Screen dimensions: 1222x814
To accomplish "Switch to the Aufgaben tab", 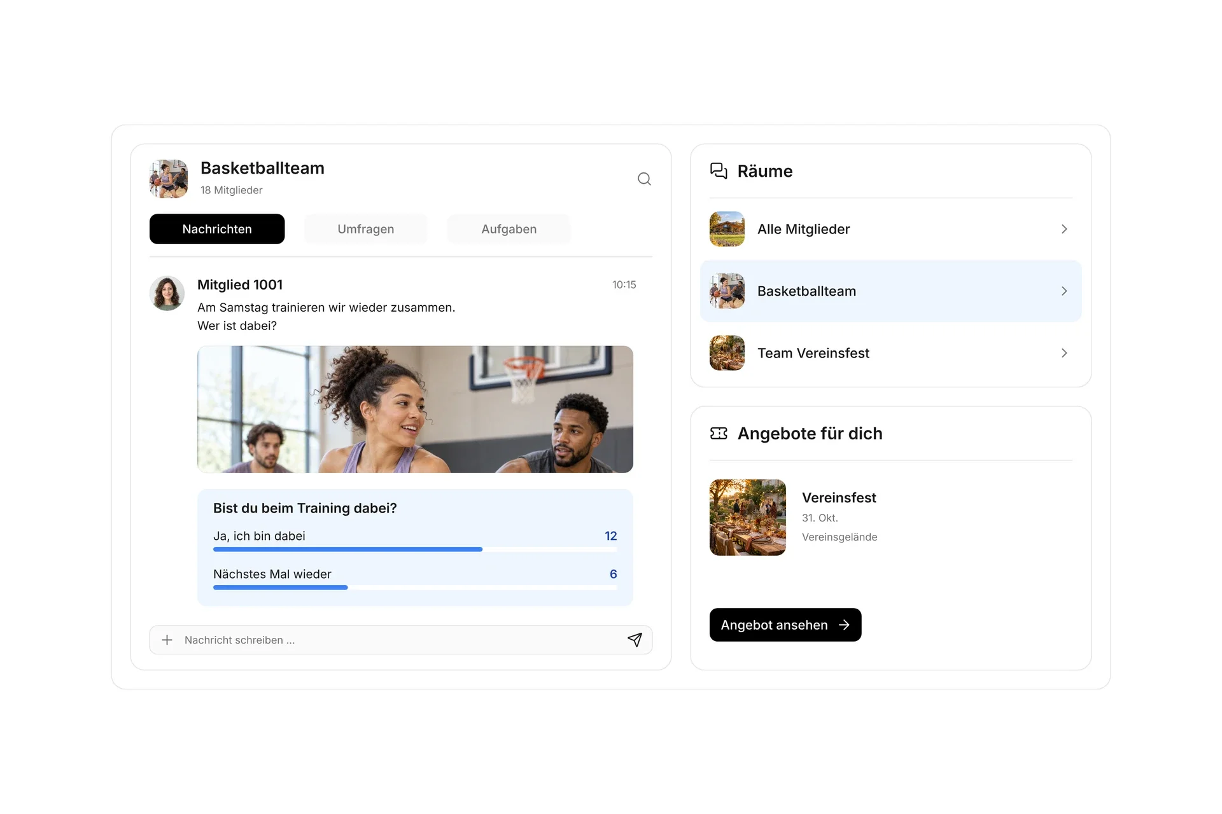I will coord(509,229).
